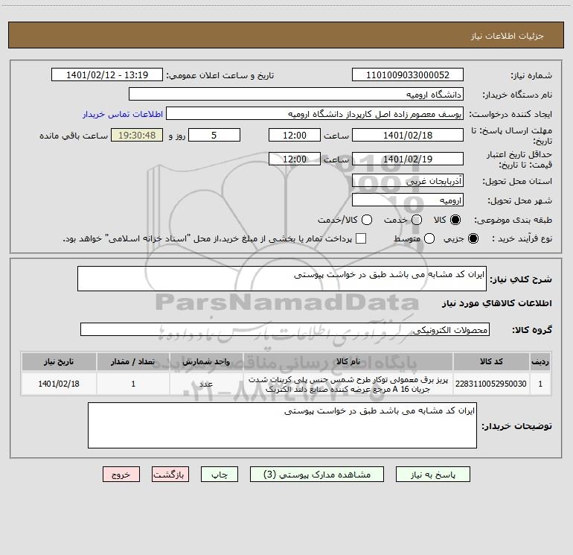Screen dimensions: 573x555
Task: Click the announcement date field 1401/02/12 - 13:19
Action: [107, 74]
